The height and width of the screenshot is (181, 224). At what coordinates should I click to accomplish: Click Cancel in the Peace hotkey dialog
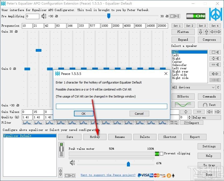(139, 114)
